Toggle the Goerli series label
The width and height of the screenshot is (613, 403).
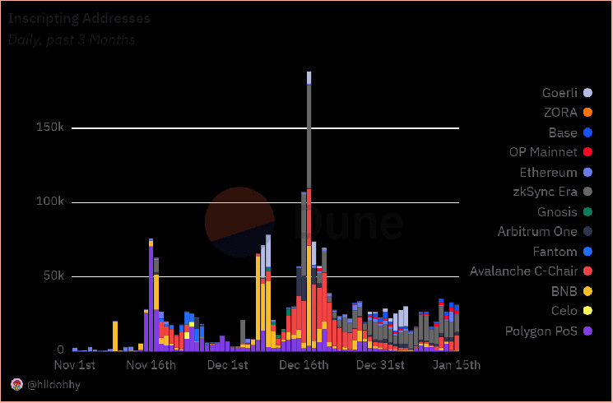pyautogui.click(x=560, y=93)
